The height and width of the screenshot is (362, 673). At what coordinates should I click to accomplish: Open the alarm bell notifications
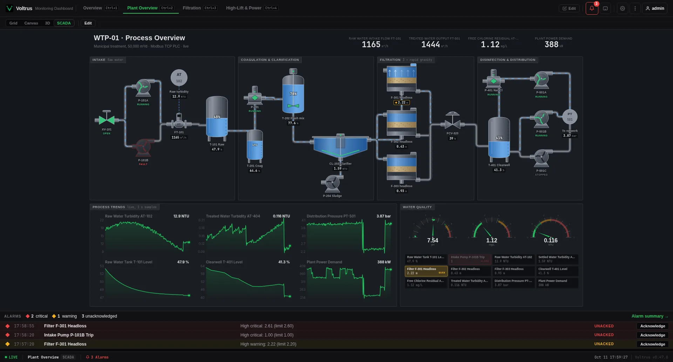pyautogui.click(x=592, y=8)
